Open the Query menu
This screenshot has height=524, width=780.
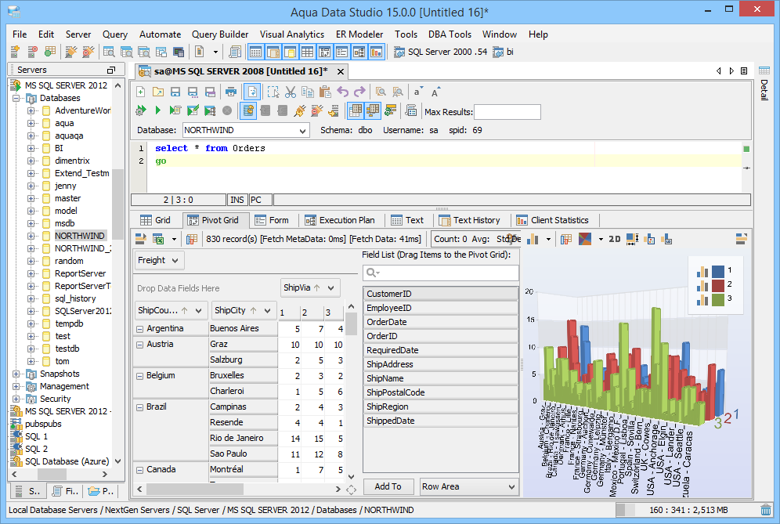pos(115,34)
